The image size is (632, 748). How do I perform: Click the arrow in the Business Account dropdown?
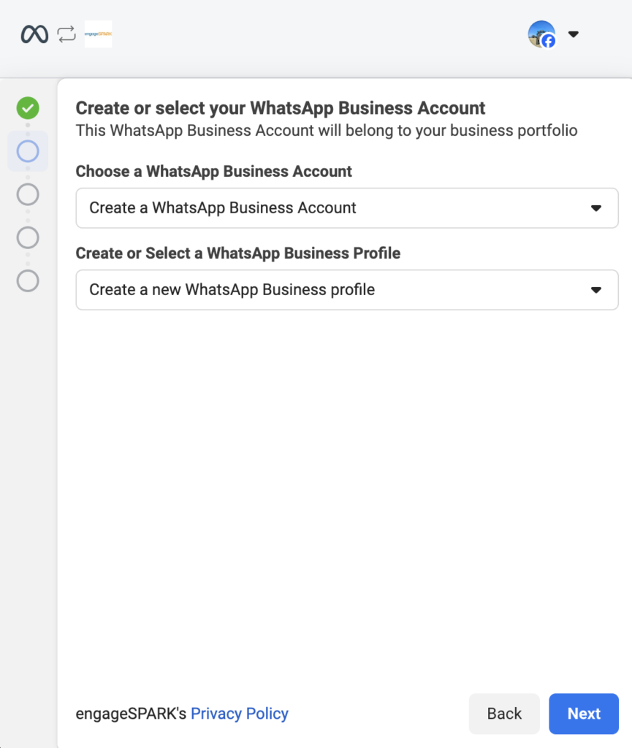click(x=595, y=208)
